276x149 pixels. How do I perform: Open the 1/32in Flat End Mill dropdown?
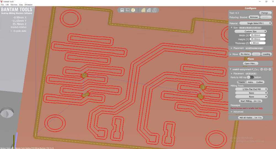click(251, 89)
